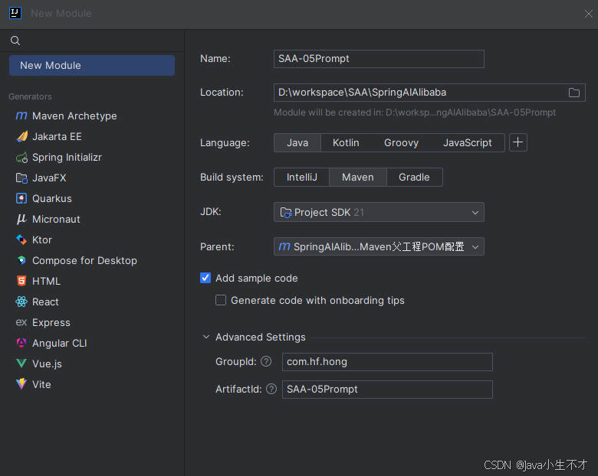Open the Parent project dropdown
598x476 pixels.
pyautogui.click(x=379, y=246)
